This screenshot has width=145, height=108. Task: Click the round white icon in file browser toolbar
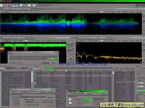pyautogui.click(x=3, y=68)
